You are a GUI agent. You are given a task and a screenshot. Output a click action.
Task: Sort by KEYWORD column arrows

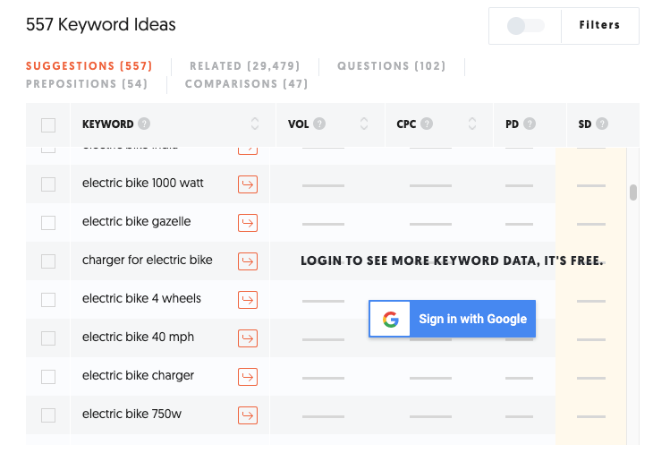(x=255, y=124)
